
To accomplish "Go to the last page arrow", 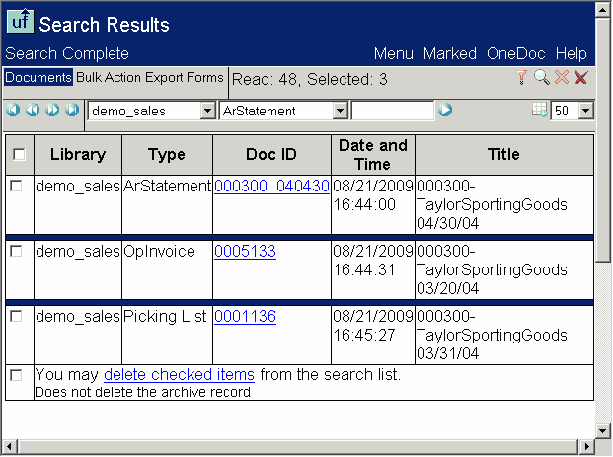I will tap(72, 110).
